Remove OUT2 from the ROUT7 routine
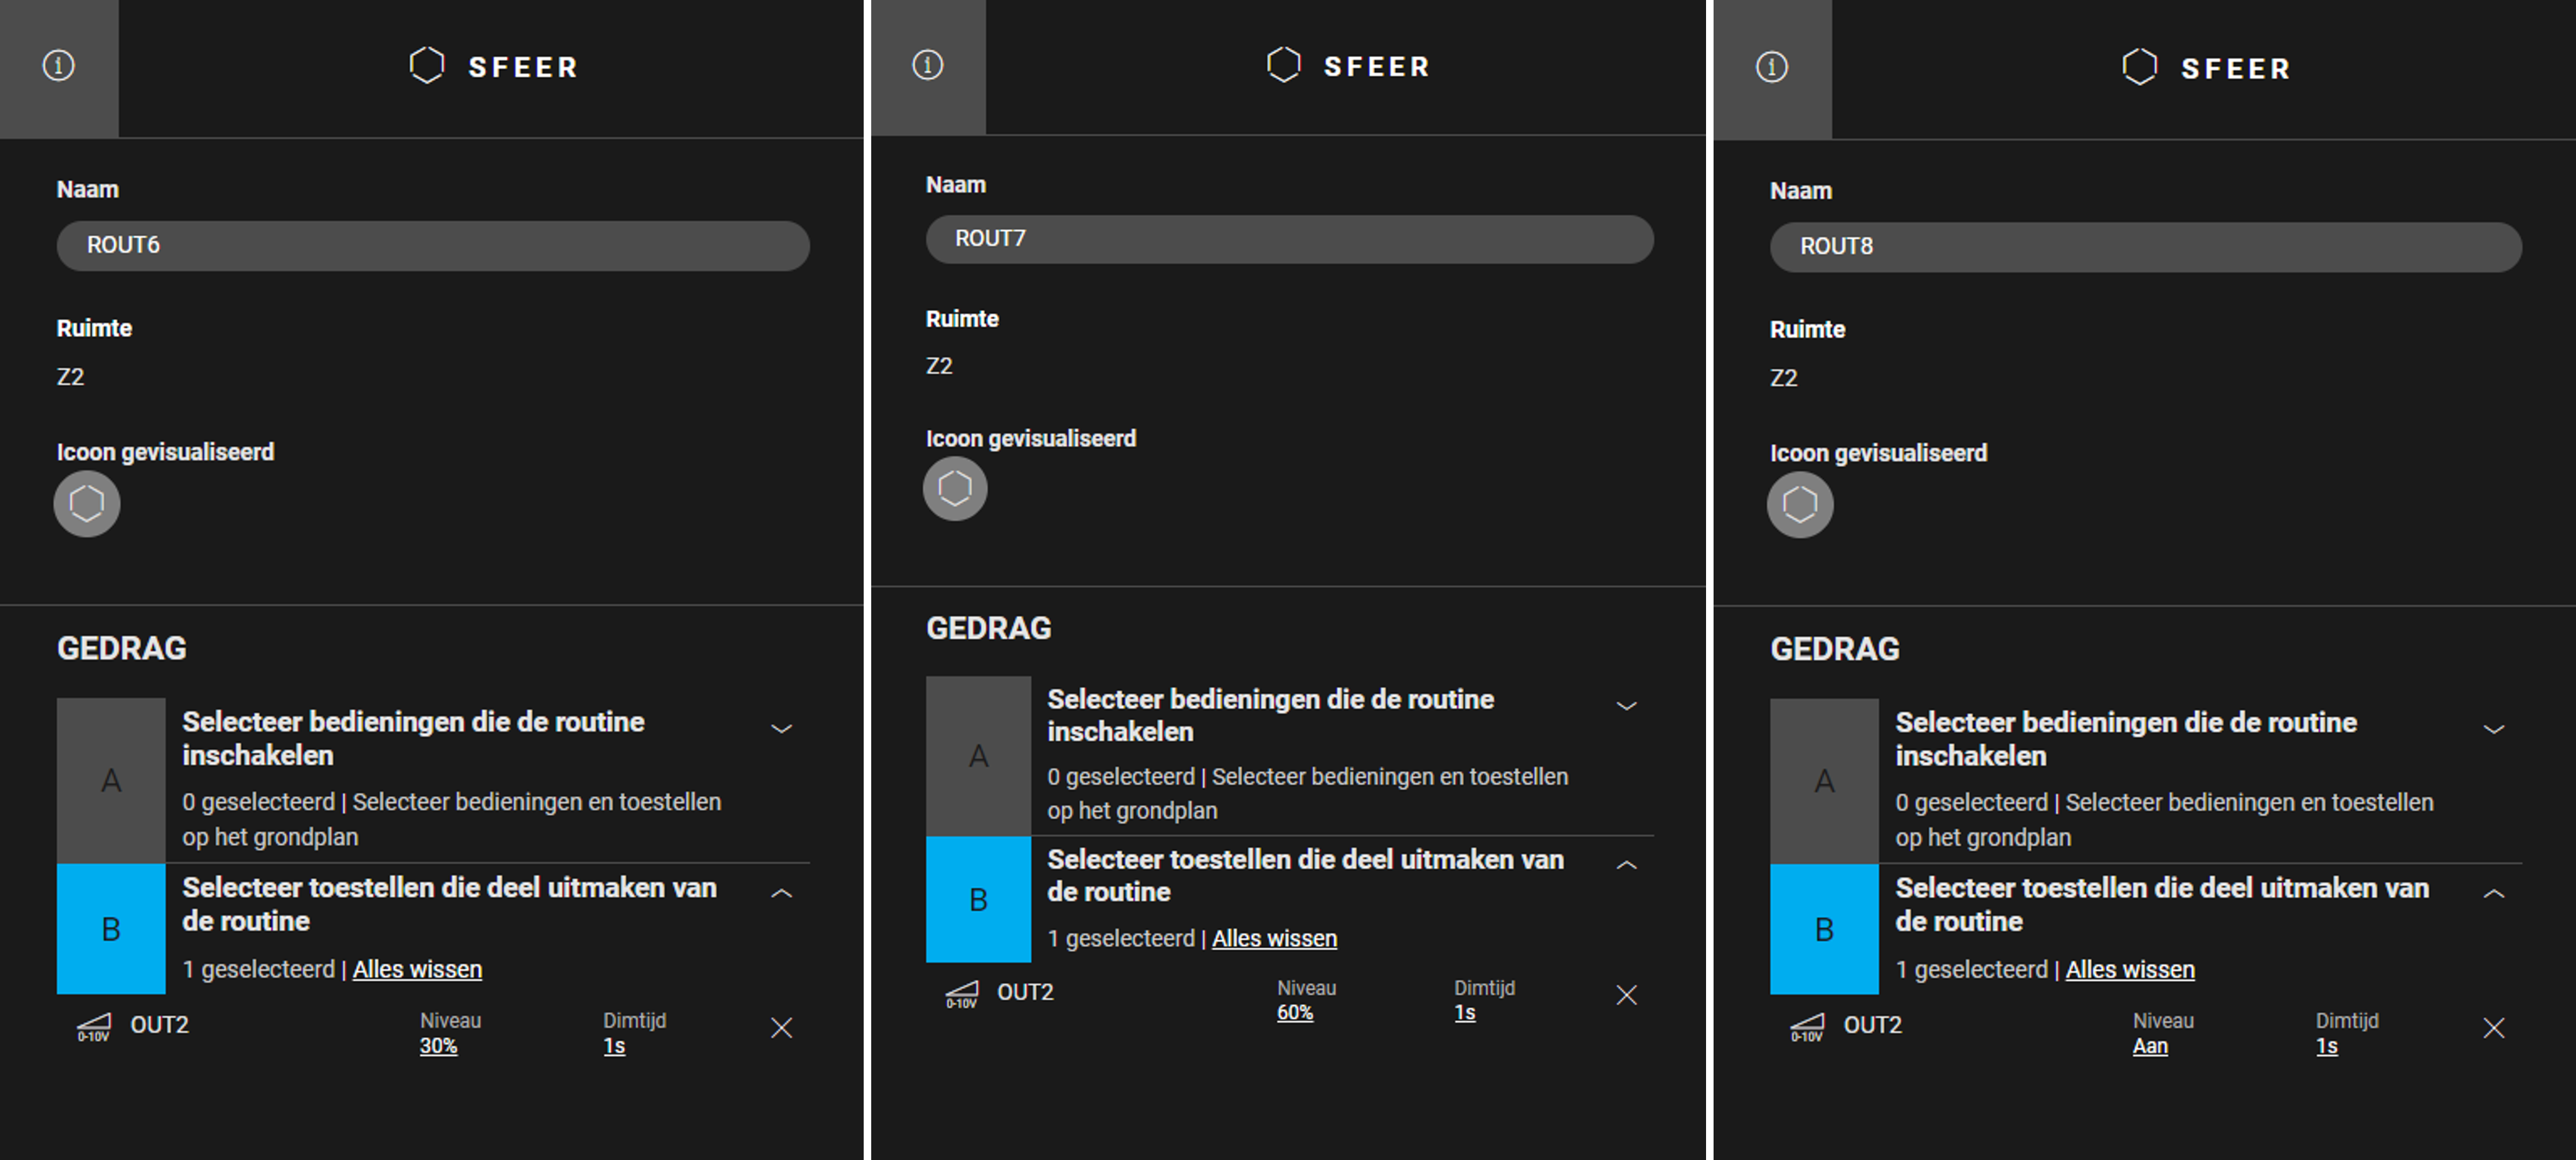This screenshot has width=2576, height=1160. tap(1627, 995)
